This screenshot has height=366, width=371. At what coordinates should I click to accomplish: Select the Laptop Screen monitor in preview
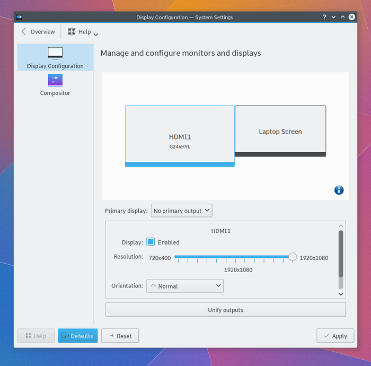[280, 131]
